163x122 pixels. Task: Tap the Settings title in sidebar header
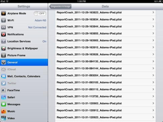24,6
